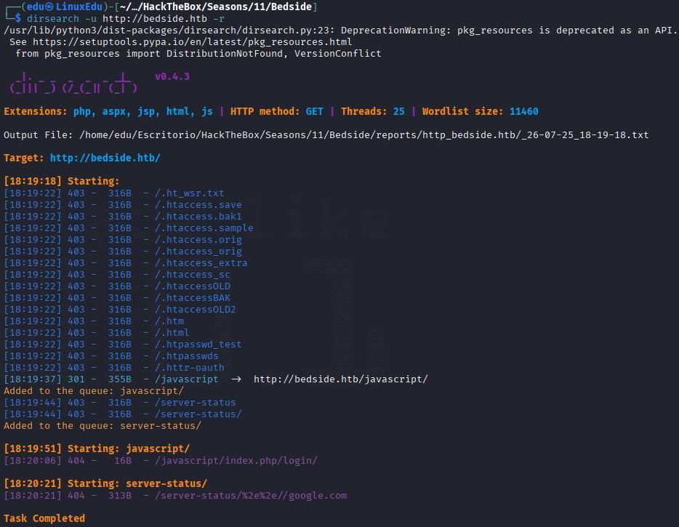Viewport: 679px width, 527px height.
Task: Click the /server-status/%2e%2e//google.com result path
Action: point(251,496)
